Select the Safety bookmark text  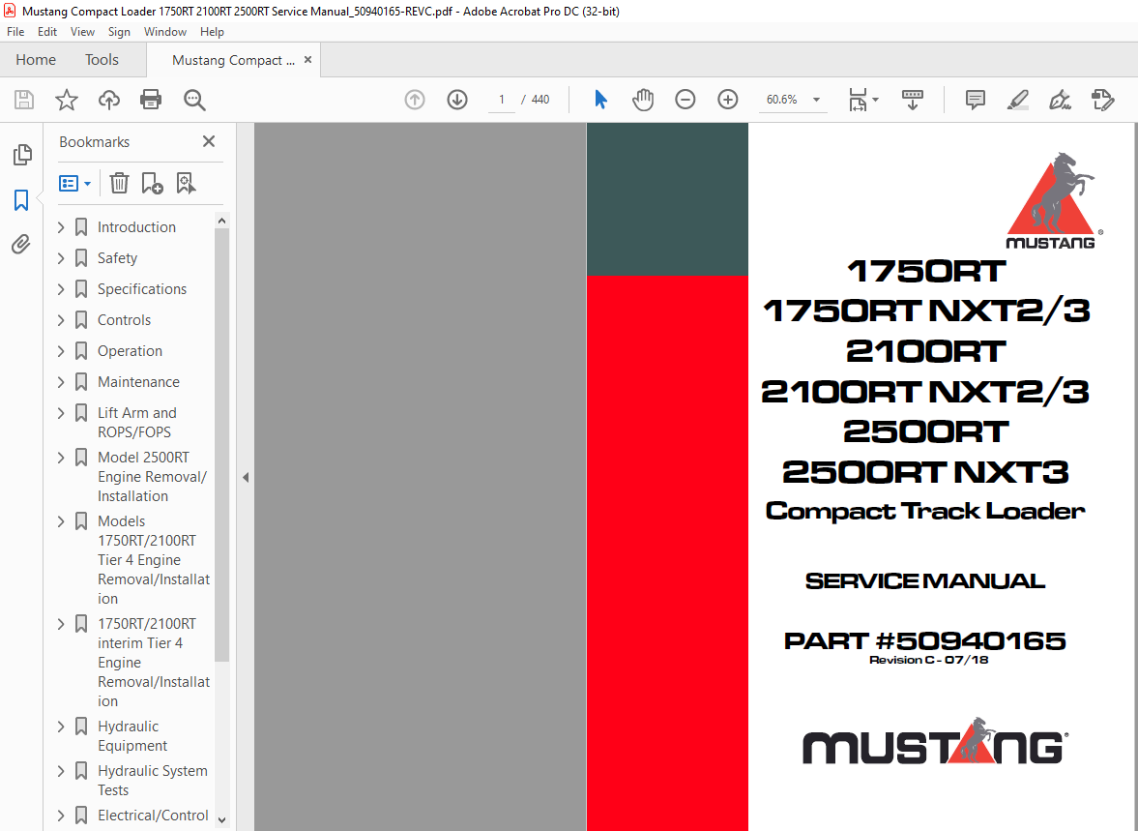pyautogui.click(x=118, y=258)
